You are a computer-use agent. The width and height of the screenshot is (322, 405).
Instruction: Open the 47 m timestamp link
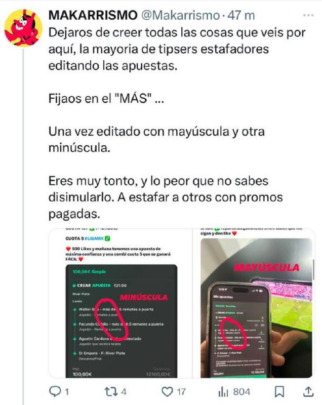pos(241,16)
